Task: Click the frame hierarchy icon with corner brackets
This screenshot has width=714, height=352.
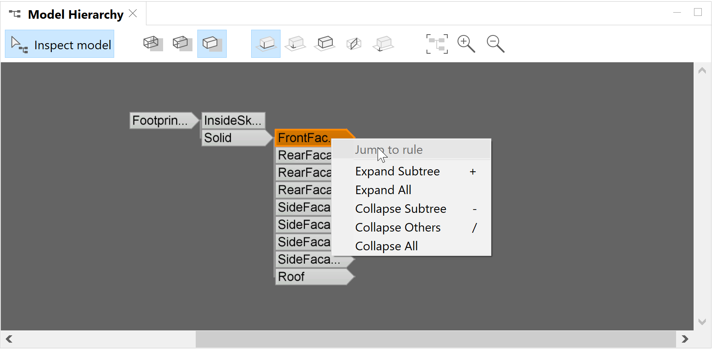Action: (x=437, y=44)
